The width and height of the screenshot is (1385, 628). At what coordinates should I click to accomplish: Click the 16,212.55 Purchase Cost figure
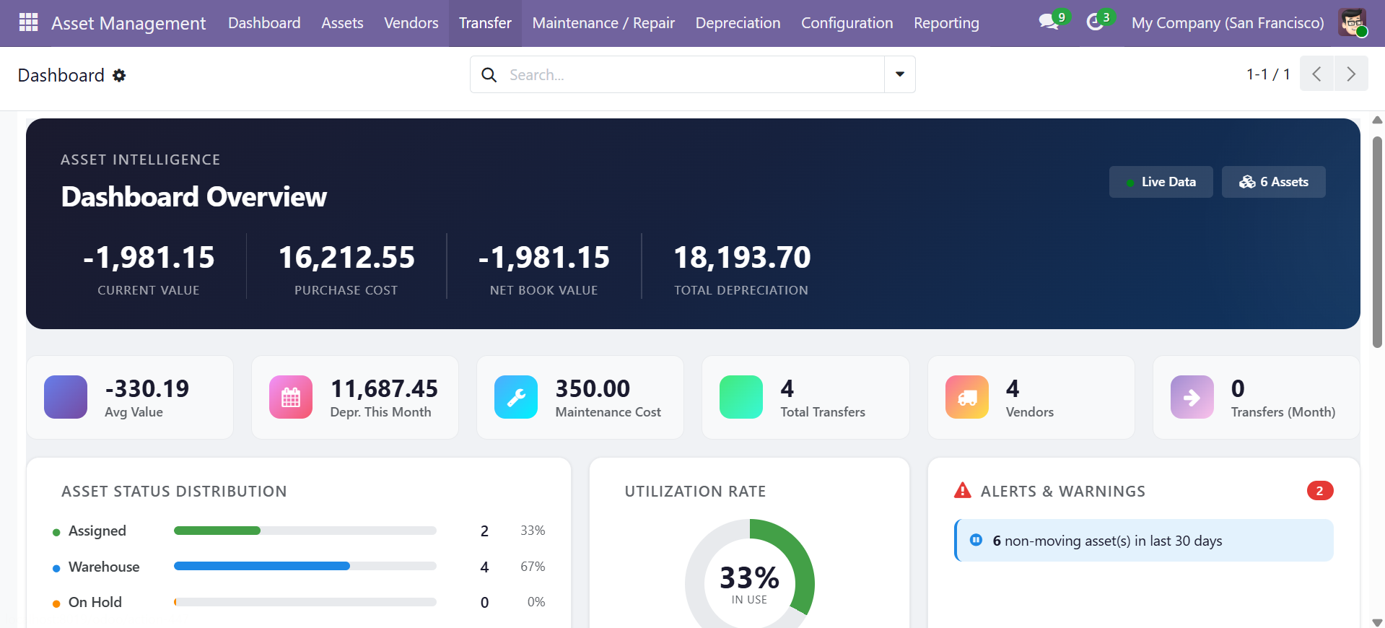click(x=346, y=258)
